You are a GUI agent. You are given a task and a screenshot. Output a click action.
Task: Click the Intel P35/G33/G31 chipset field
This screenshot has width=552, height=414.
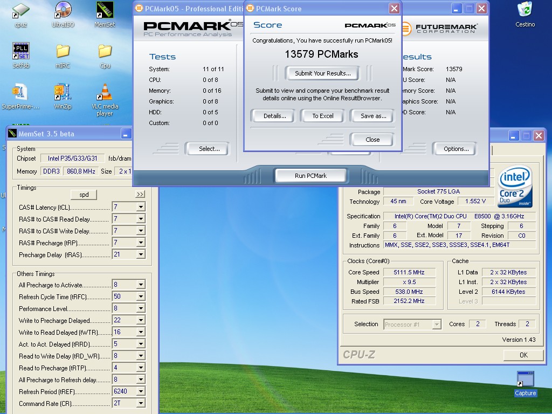(73, 158)
